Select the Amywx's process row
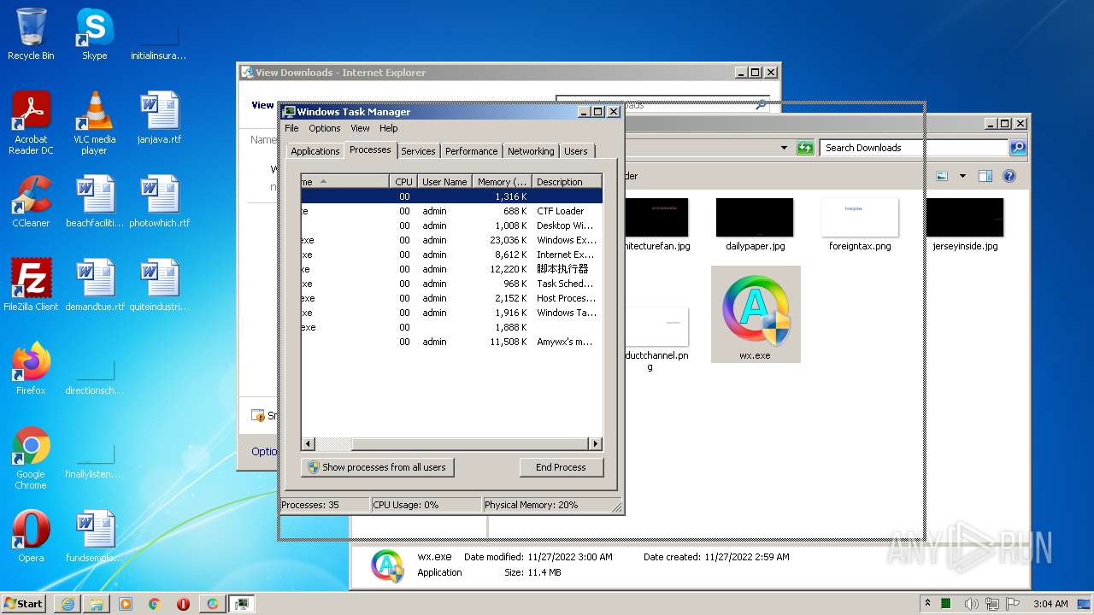This screenshot has width=1094, height=615. 451,342
